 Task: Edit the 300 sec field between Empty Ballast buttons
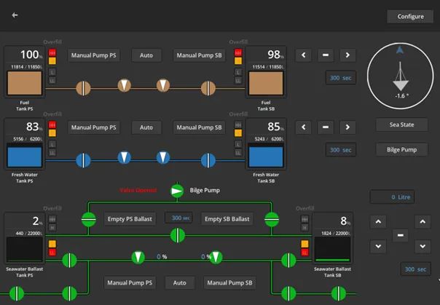click(178, 218)
